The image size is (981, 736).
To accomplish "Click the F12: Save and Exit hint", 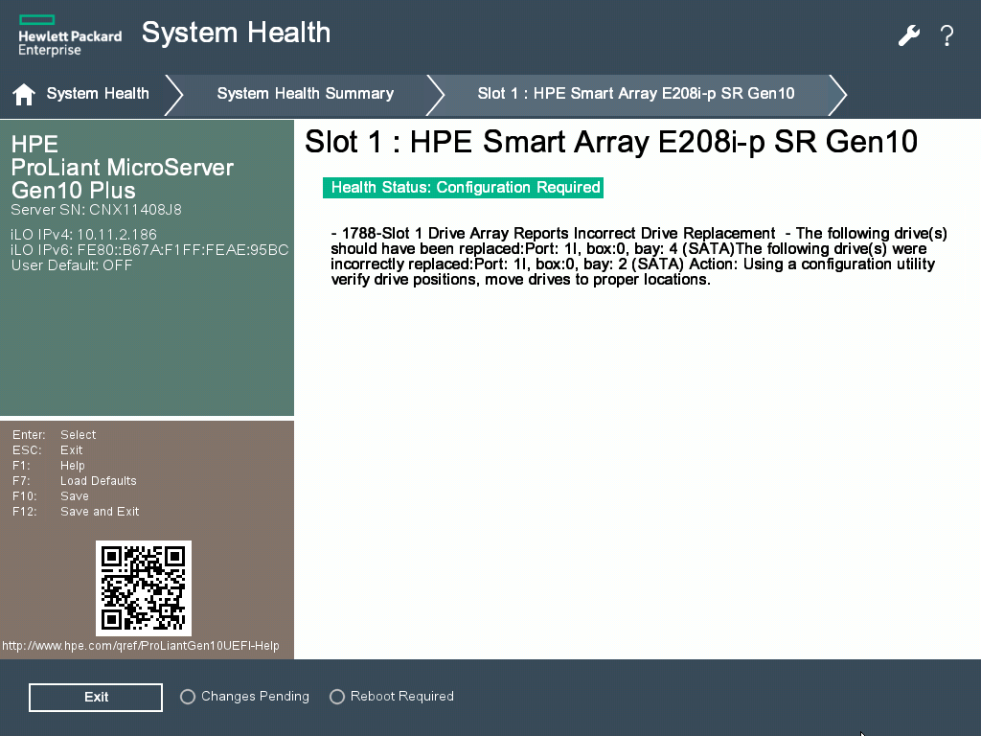I will tap(76, 512).
